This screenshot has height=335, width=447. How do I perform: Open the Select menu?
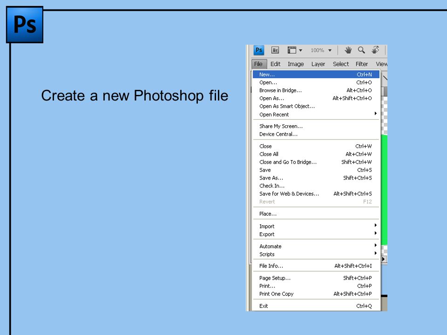pos(341,64)
